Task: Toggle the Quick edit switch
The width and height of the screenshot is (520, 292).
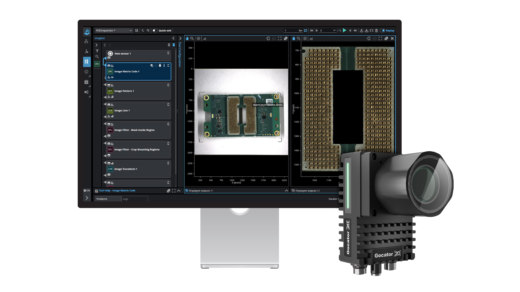Action: (x=155, y=31)
